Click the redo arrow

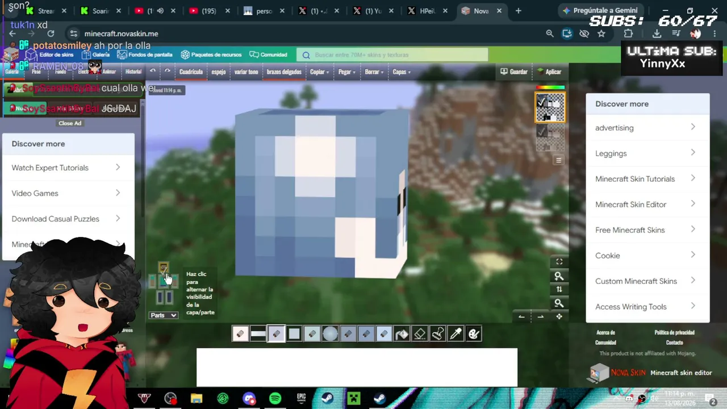click(167, 72)
